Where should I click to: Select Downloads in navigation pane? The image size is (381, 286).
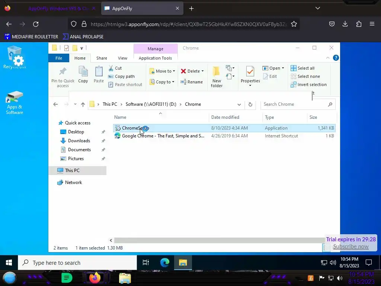tap(79, 141)
